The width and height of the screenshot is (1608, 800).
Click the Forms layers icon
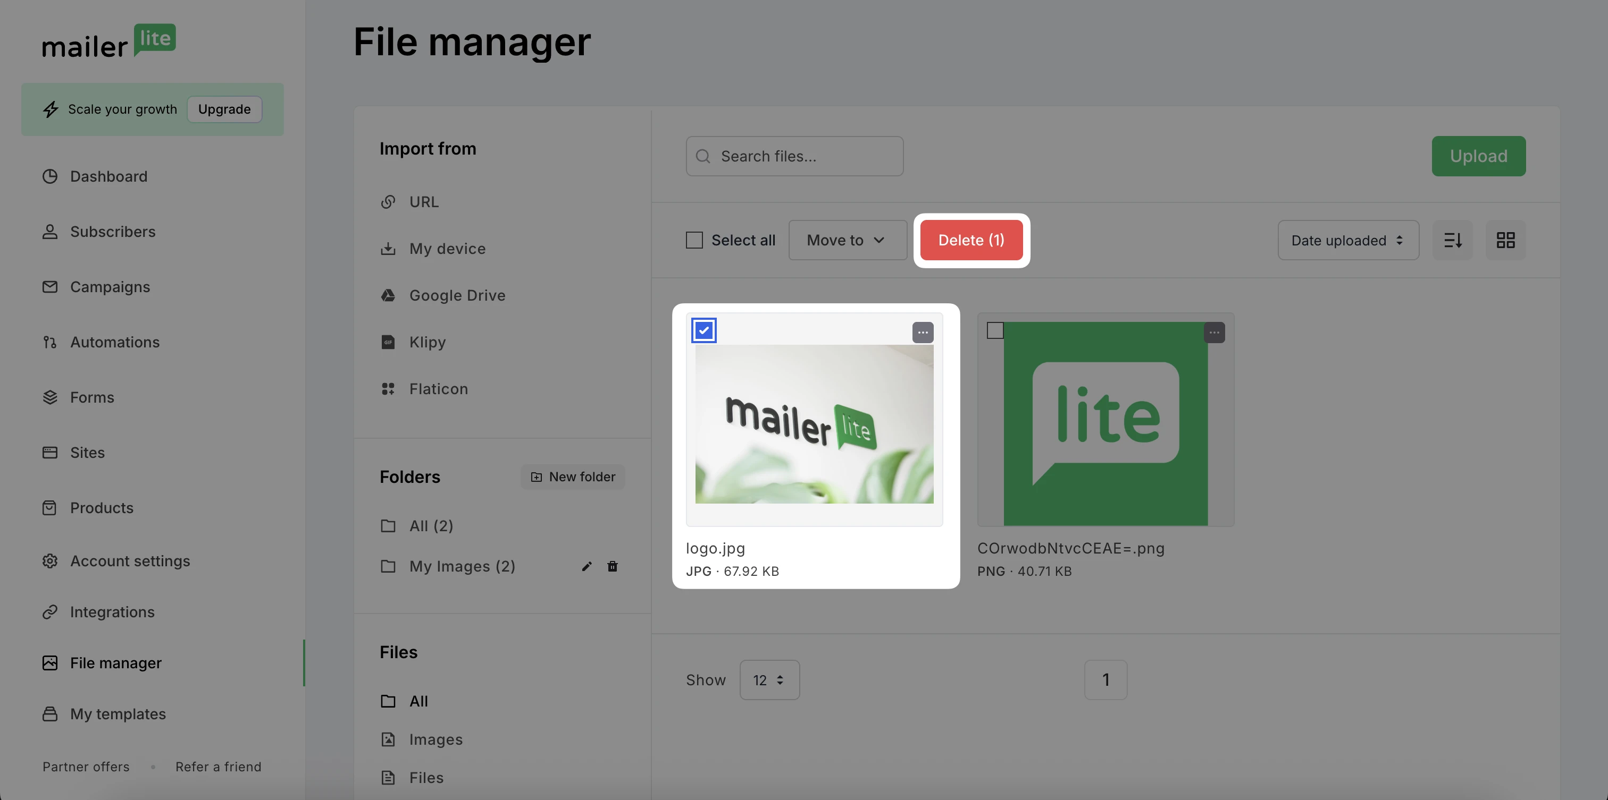click(50, 397)
